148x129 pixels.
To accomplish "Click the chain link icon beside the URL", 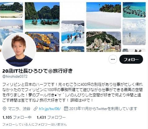I will coord(35,109).
